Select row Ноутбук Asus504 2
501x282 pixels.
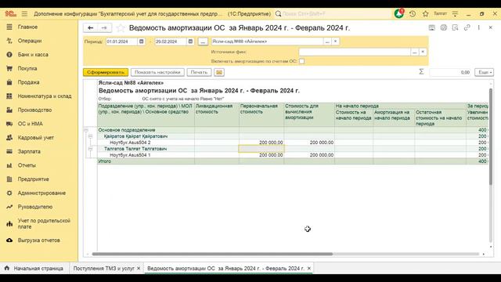click(x=130, y=143)
